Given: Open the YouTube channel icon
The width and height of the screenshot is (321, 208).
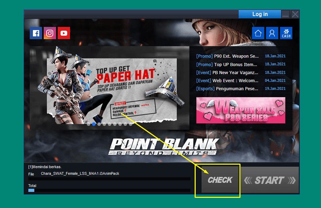Looking at the screenshot, I should tap(64, 33).
